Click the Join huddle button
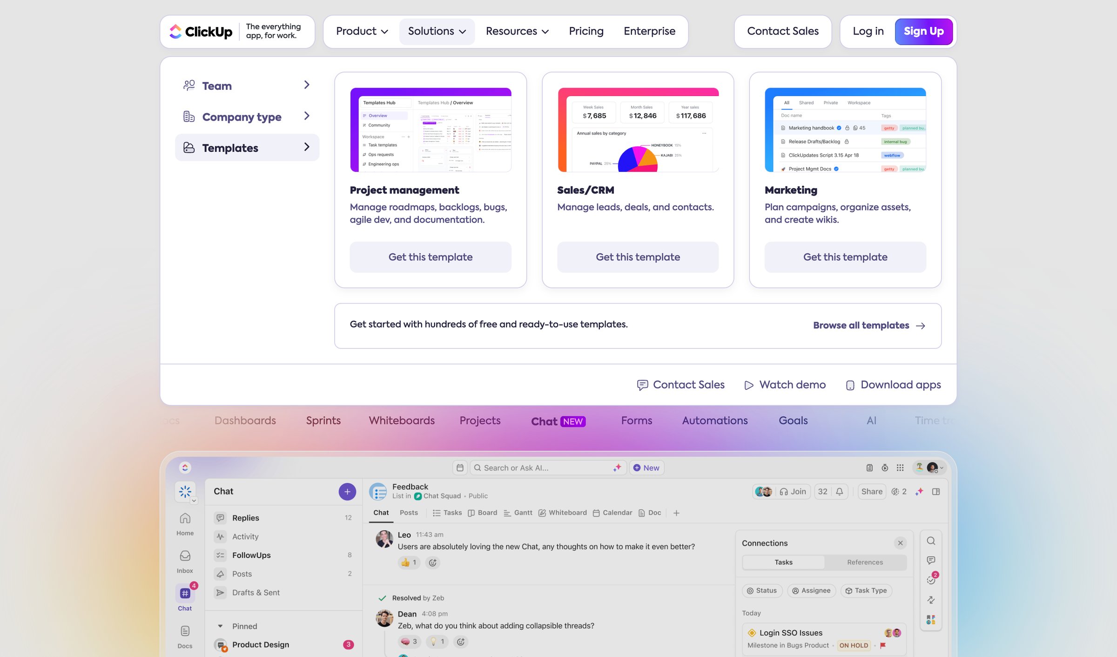Image resolution: width=1117 pixels, height=657 pixels. (793, 492)
